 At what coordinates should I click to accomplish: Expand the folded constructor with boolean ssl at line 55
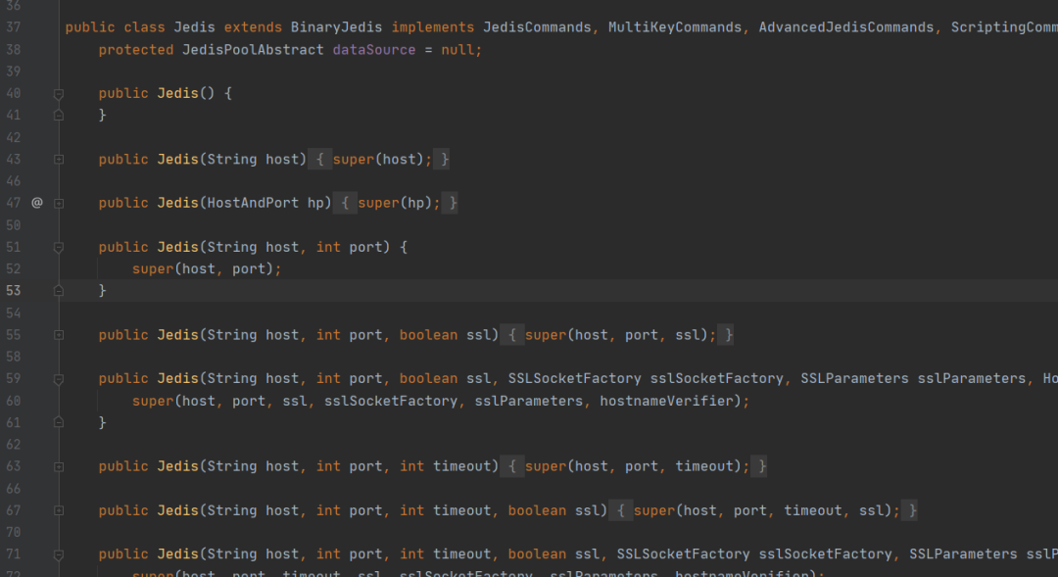[59, 335]
